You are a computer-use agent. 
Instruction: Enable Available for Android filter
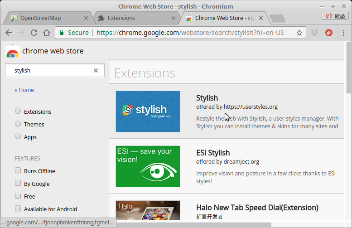pos(18,209)
